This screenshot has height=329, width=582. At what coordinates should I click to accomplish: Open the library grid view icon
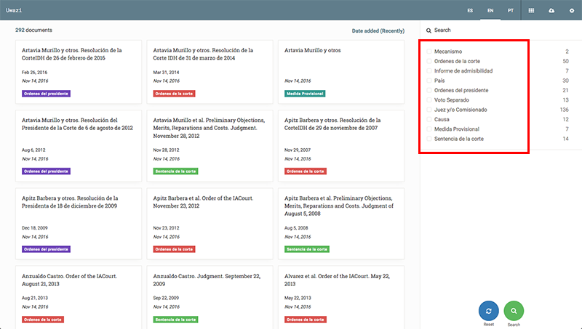tap(531, 11)
